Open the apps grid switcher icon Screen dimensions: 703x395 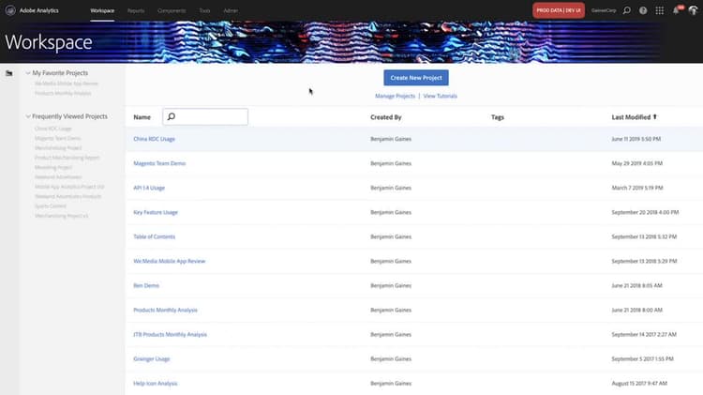[660, 10]
